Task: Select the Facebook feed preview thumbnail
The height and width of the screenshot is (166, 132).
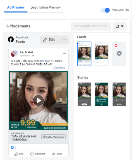Action: point(84,54)
